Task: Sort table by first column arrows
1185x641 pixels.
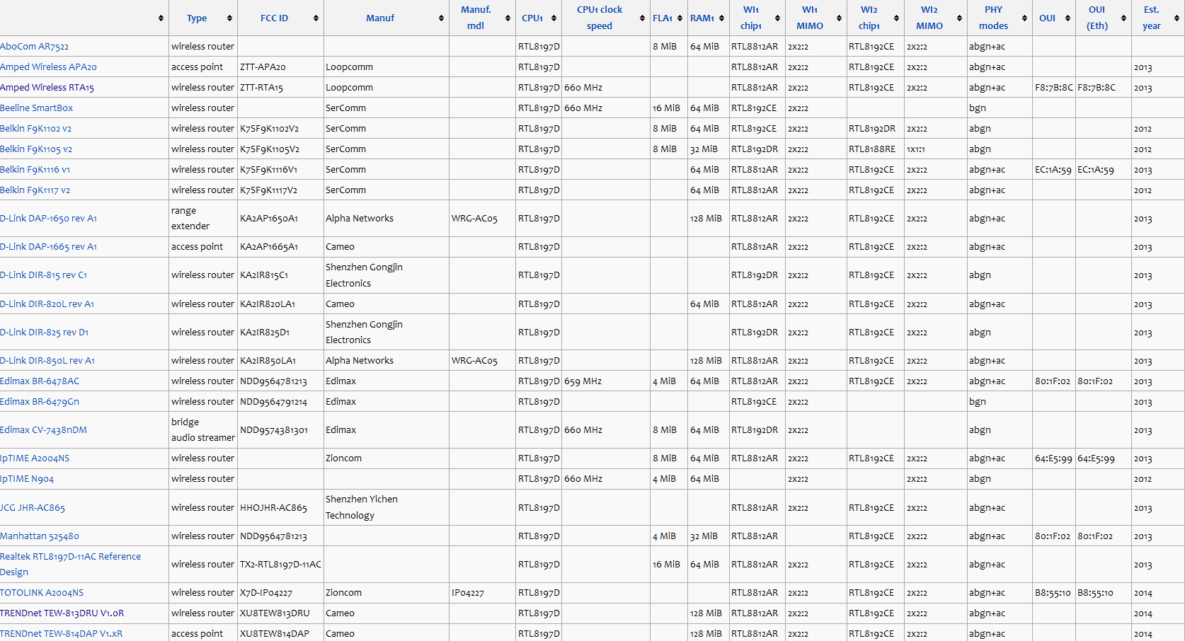Action: [161, 18]
